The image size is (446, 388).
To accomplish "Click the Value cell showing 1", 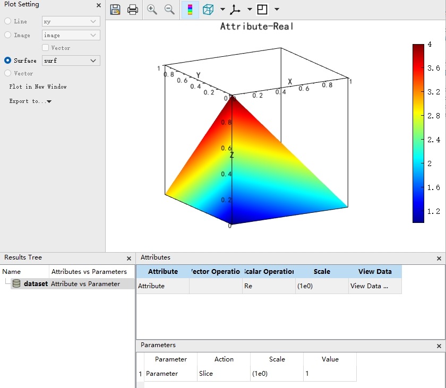I will 330,374.
